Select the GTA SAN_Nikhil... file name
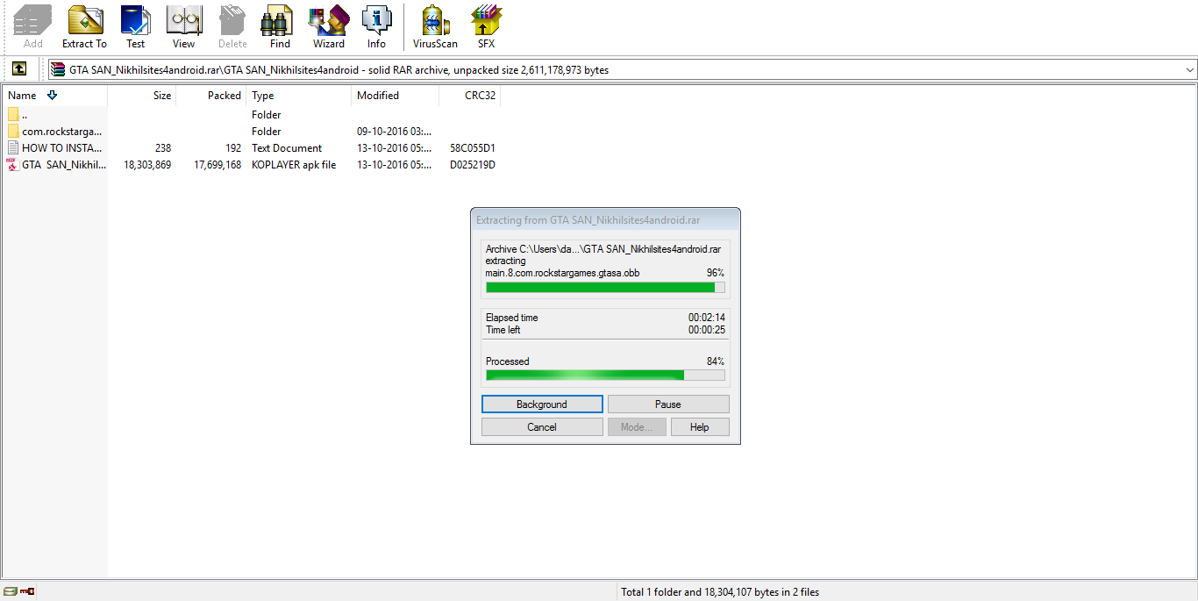The height and width of the screenshot is (601, 1198). [x=63, y=164]
